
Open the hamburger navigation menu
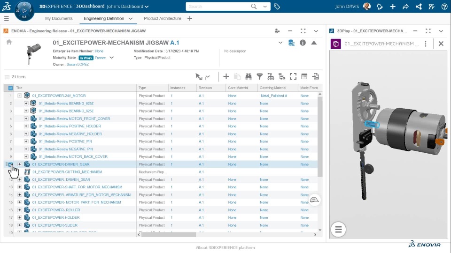[6, 18]
